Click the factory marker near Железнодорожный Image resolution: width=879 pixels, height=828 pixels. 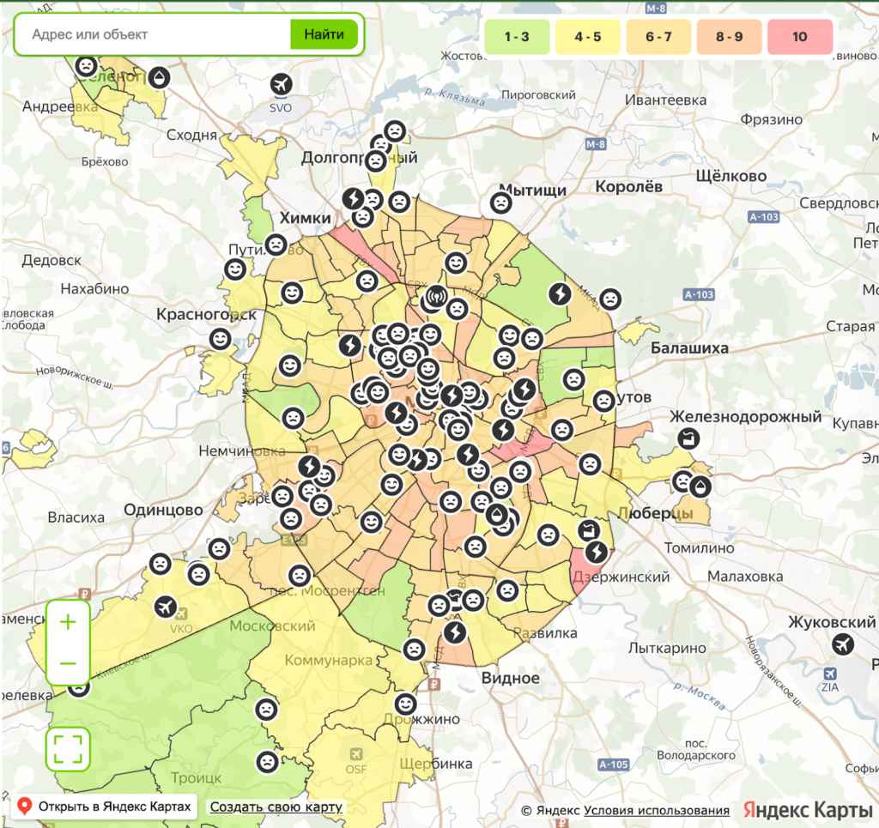click(x=687, y=439)
